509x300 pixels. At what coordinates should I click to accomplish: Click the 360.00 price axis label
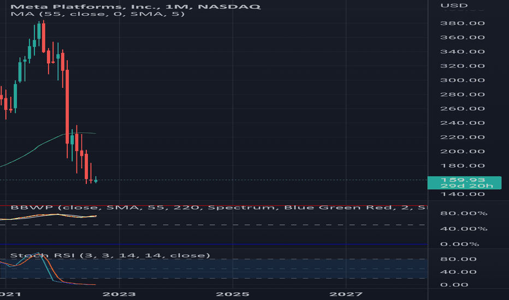pos(462,38)
